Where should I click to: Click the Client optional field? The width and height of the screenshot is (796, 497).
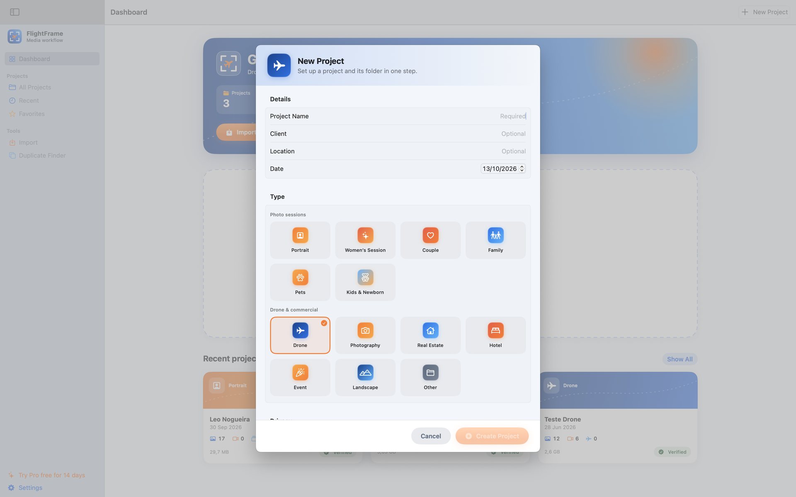[x=398, y=134]
